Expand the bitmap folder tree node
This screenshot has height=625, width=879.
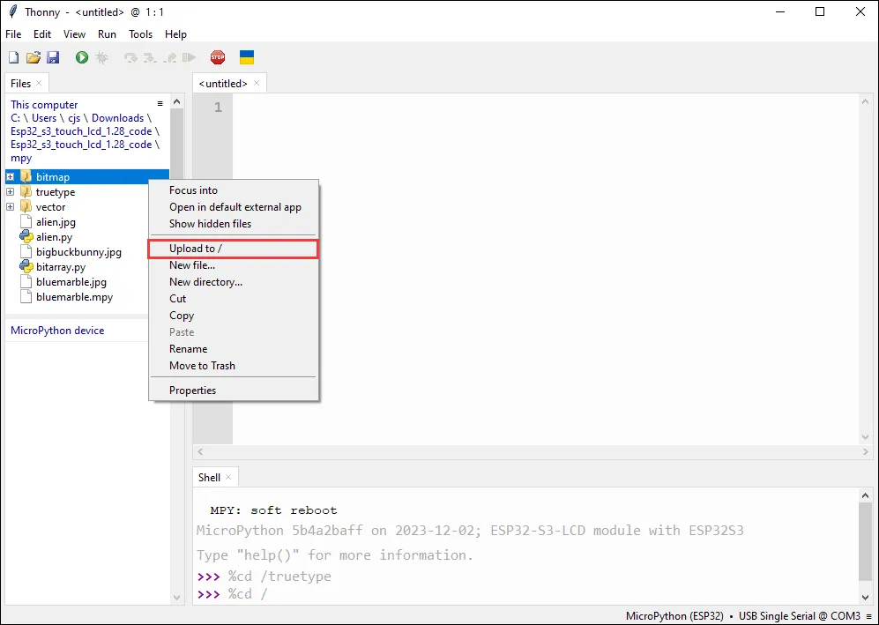[11, 177]
